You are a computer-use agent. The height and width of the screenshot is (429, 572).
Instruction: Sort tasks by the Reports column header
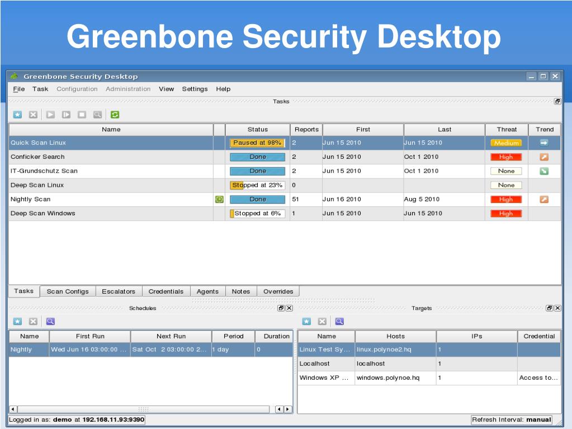(306, 130)
